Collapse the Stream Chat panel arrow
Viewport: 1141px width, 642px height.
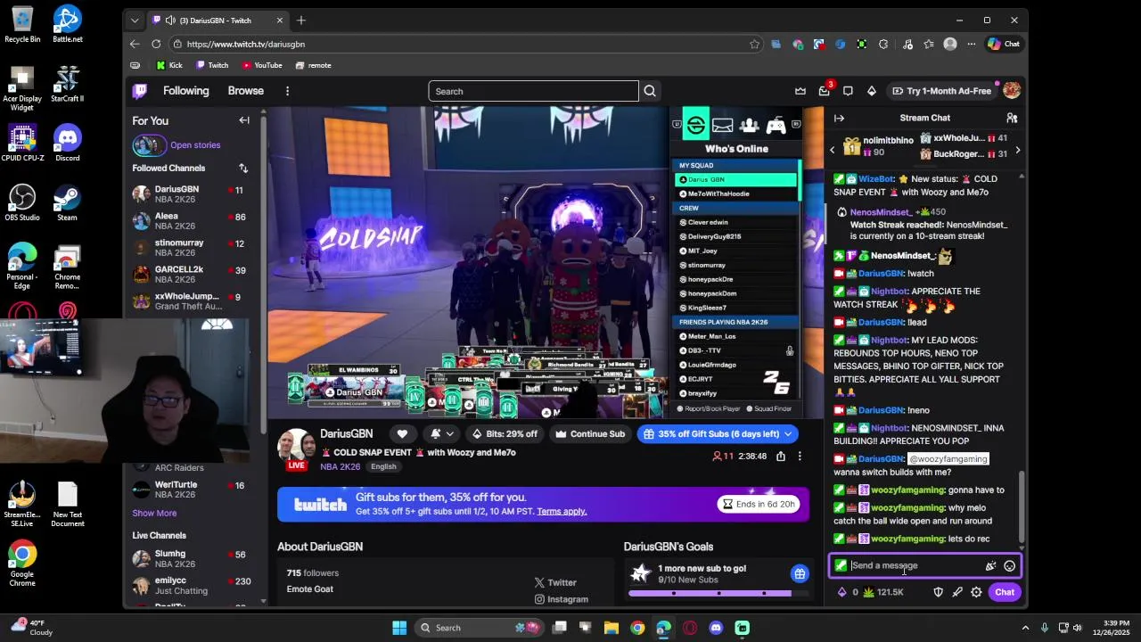[x=839, y=118]
